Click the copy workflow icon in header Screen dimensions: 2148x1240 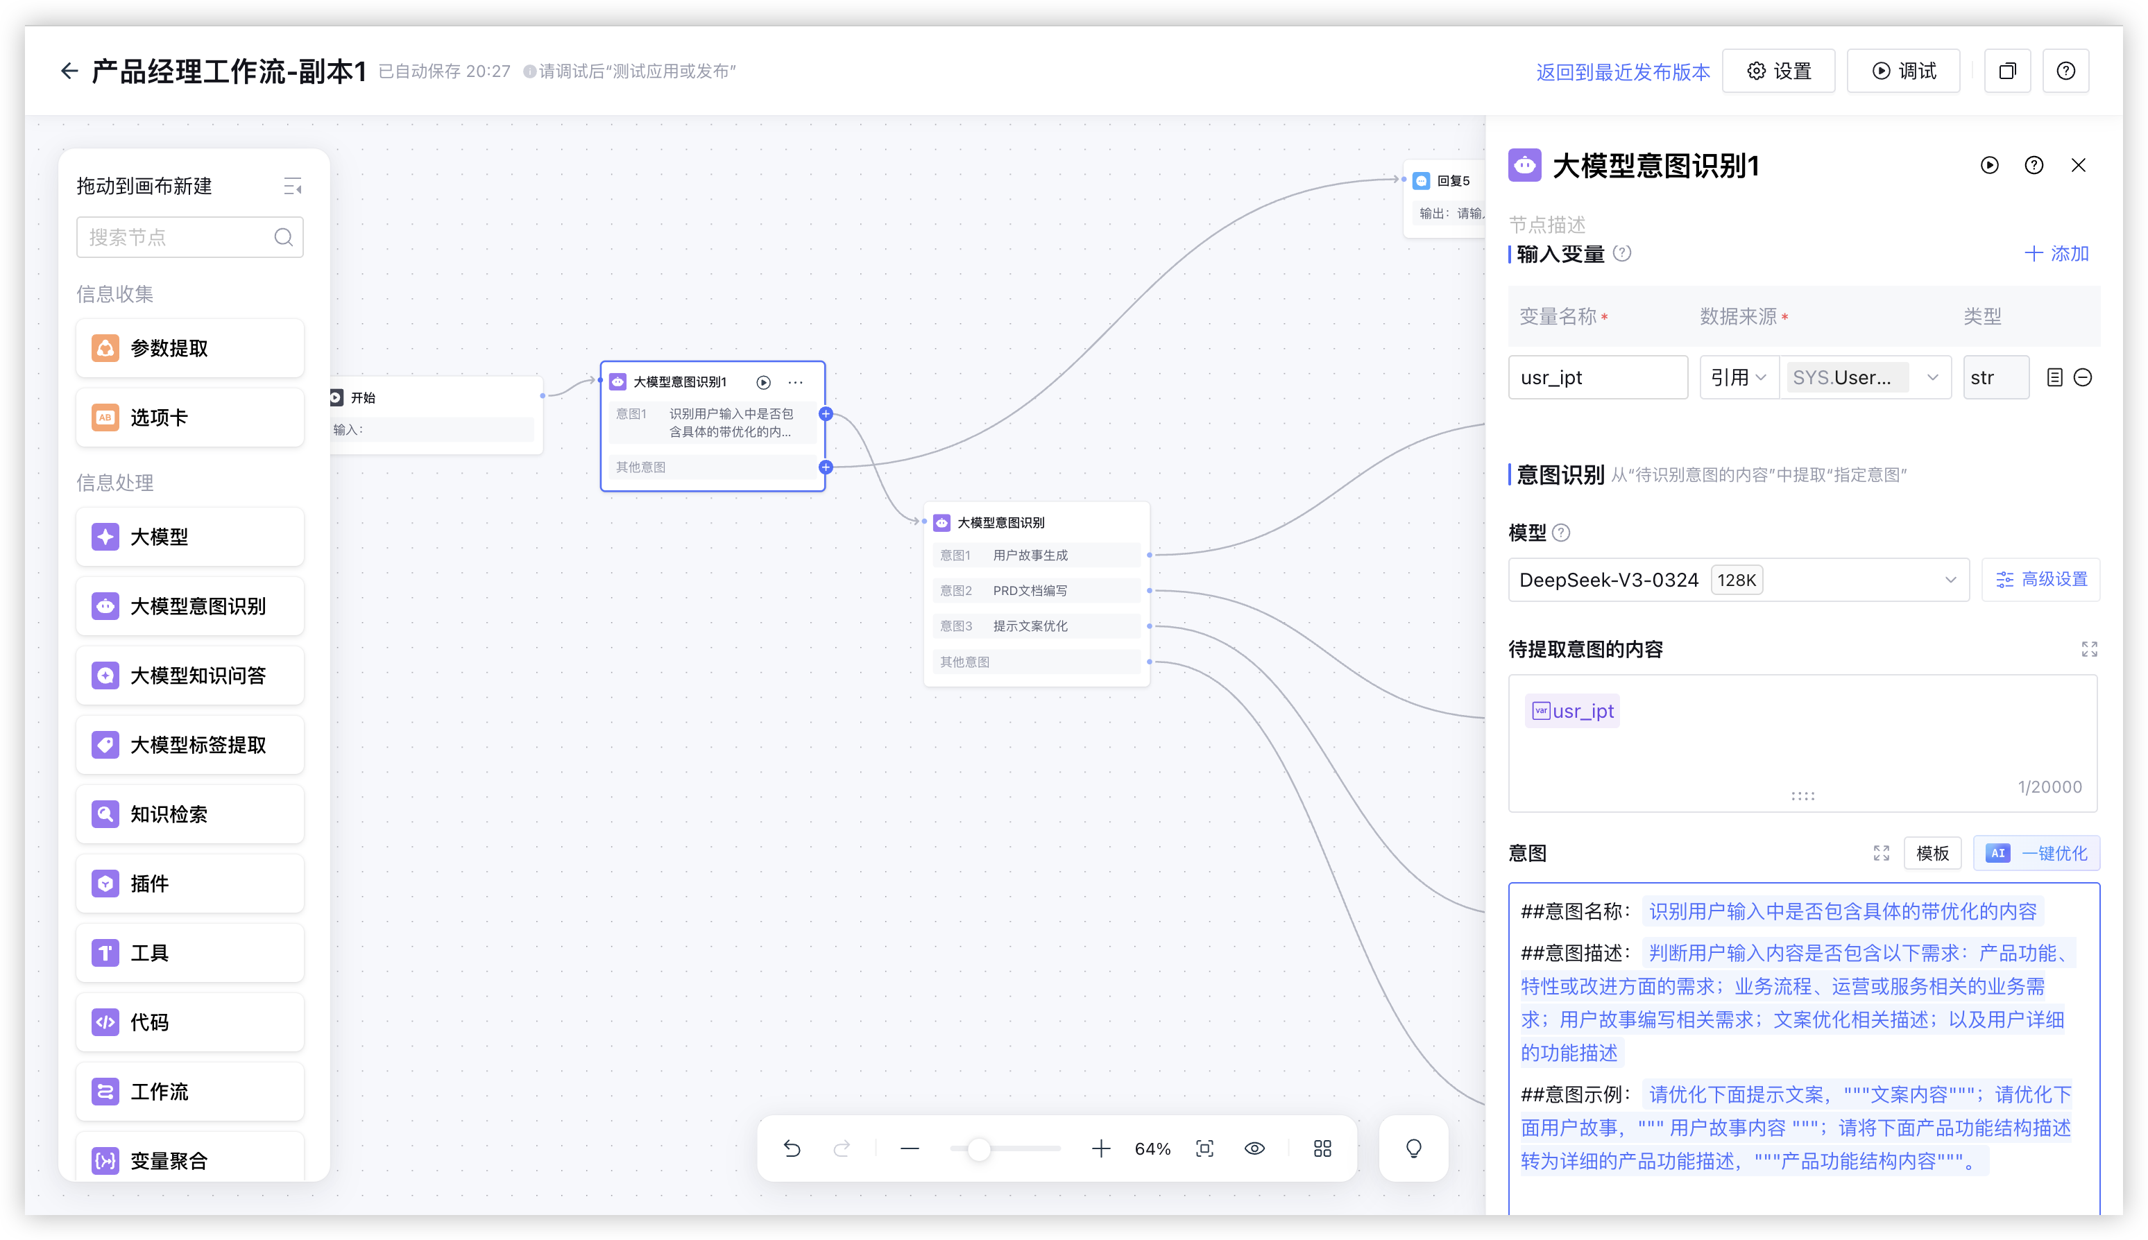point(2006,71)
